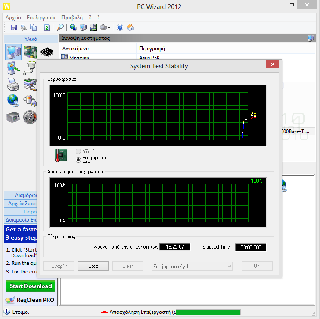Click the Refresh icon in toolbar

coord(47,27)
